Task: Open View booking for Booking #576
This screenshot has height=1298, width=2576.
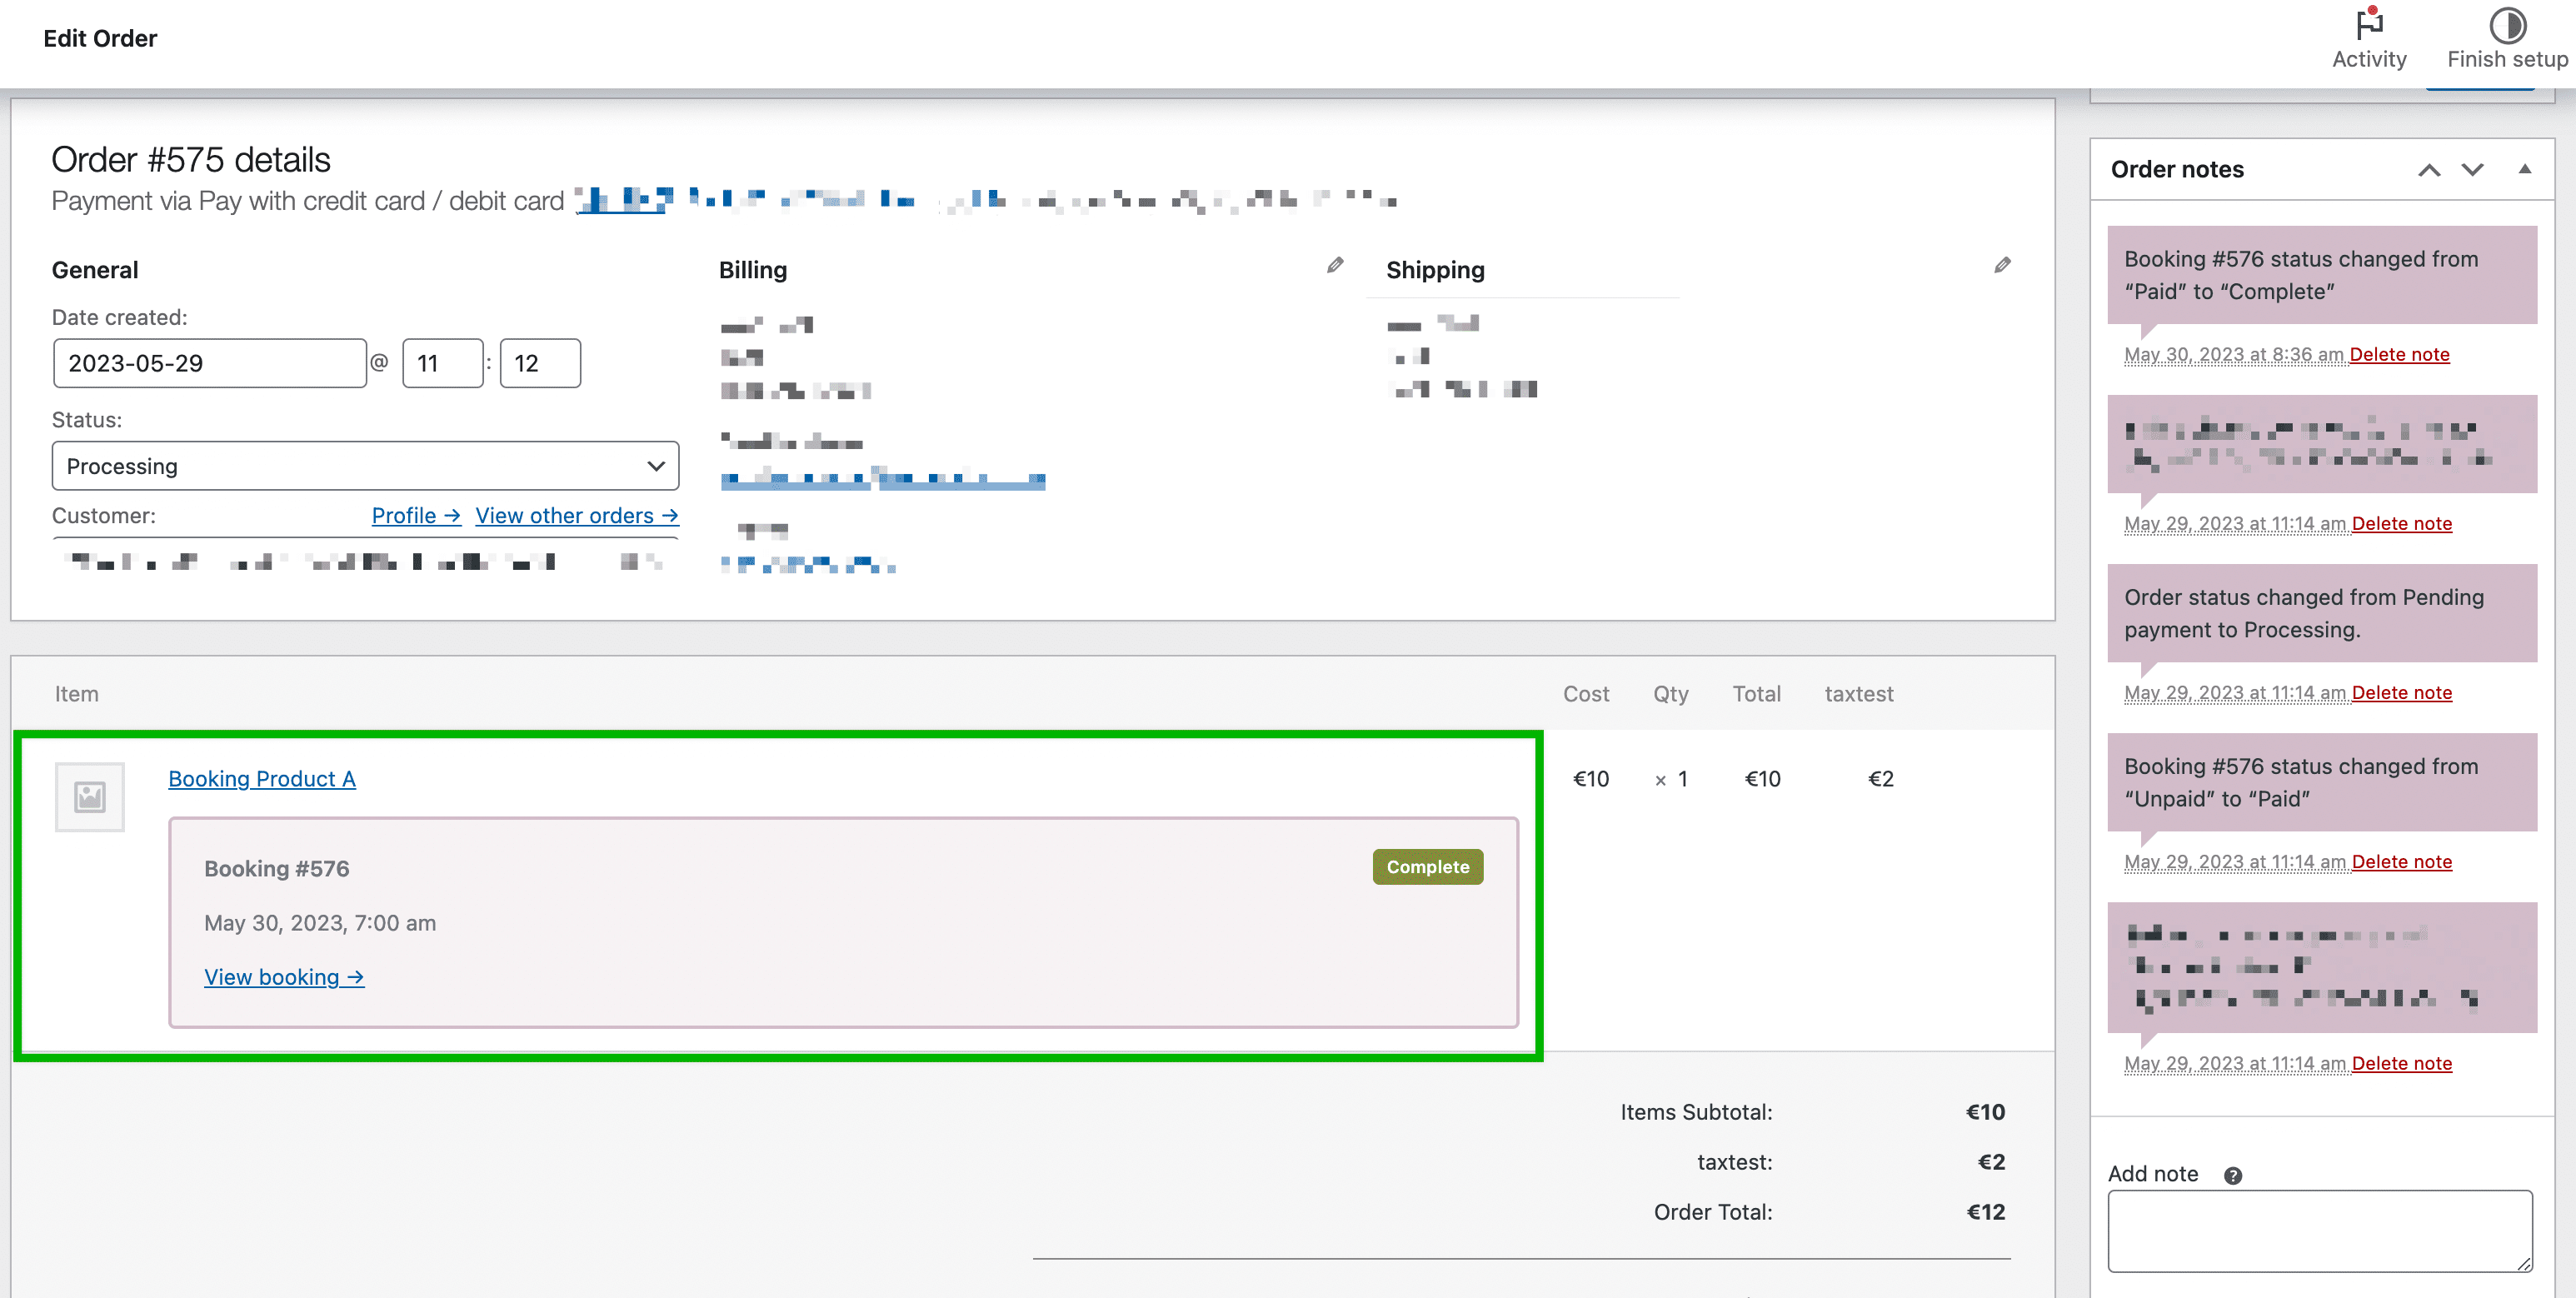Action: (284, 977)
